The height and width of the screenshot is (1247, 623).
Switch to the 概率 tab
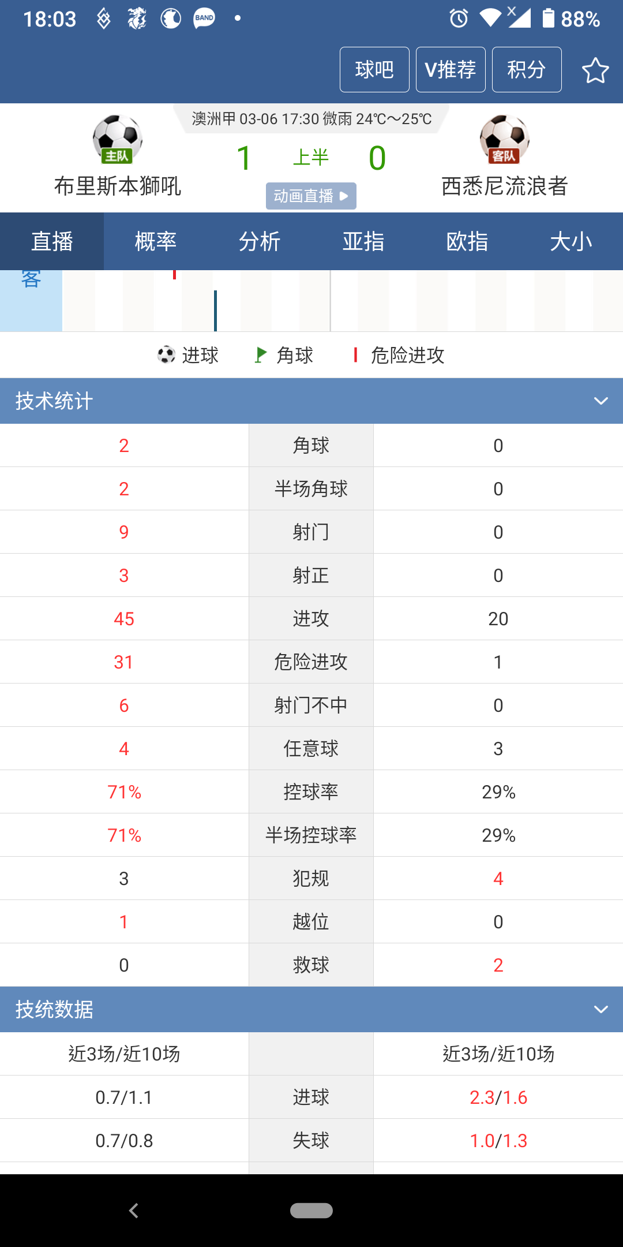click(x=156, y=241)
